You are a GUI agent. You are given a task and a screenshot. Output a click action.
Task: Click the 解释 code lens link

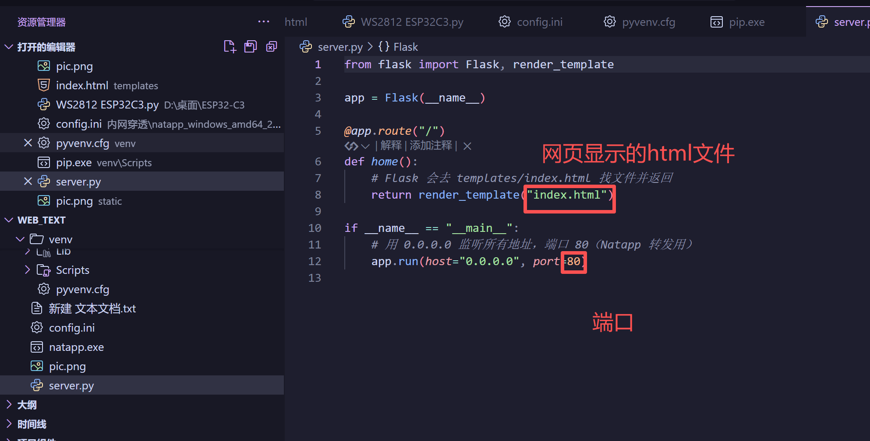[x=391, y=146]
